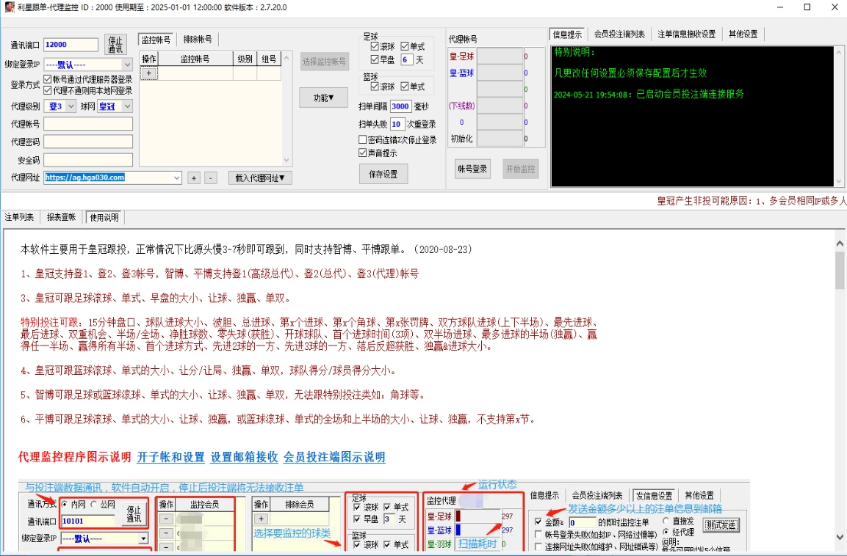The width and height of the screenshot is (847, 556).
Task: Click the - button beside the 代理网址 field
Action: [210, 178]
